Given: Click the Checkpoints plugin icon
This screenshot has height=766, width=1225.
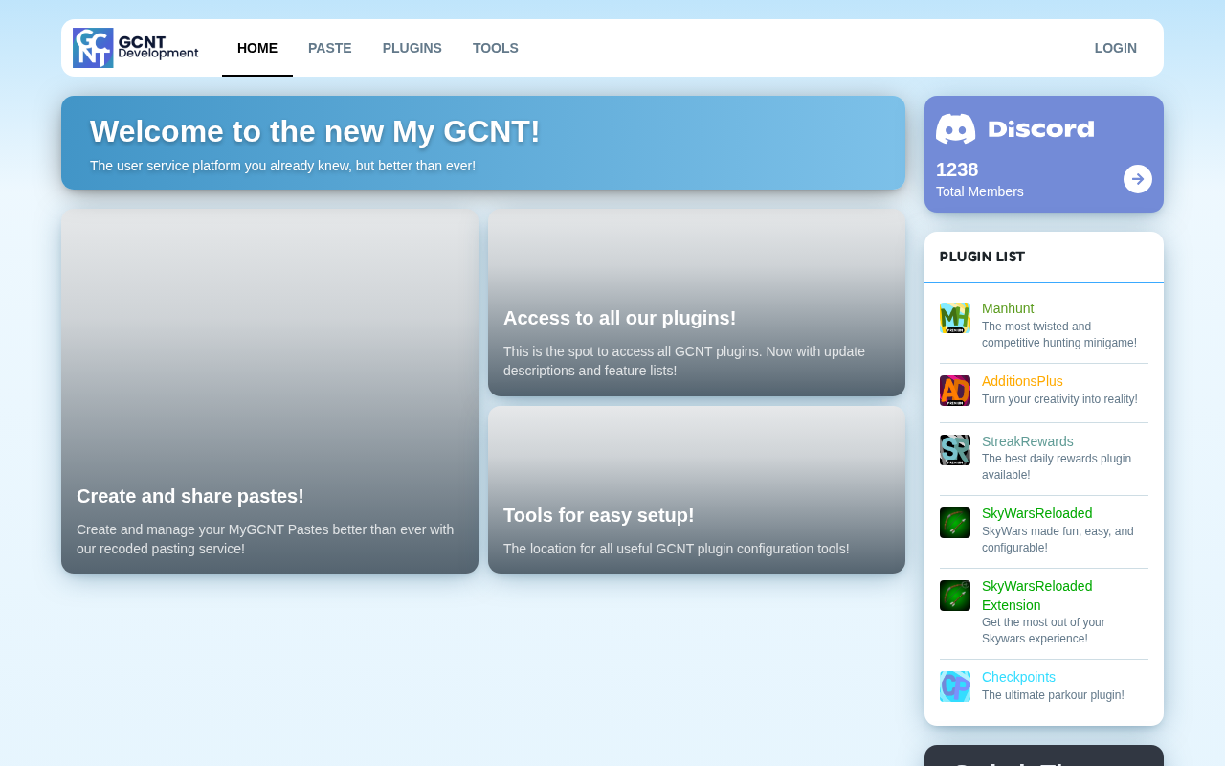Looking at the screenshot, I should click(955, 687).
